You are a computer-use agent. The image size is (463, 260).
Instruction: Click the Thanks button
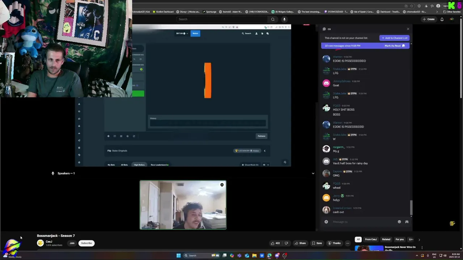click(334, 243)
